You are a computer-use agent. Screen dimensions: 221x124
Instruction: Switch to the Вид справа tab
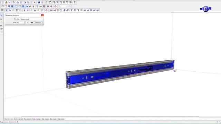[45, 119]
